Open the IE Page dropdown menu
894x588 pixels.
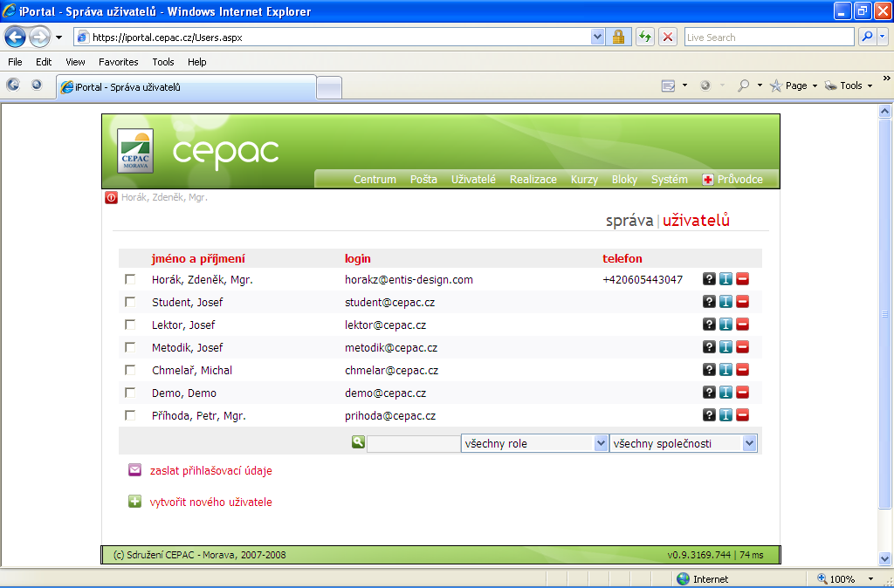coord(794,85)
